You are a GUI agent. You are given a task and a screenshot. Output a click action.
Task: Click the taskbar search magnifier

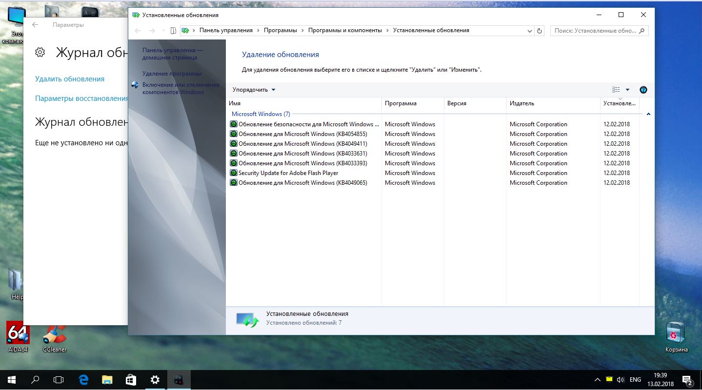tap(35, 379)
